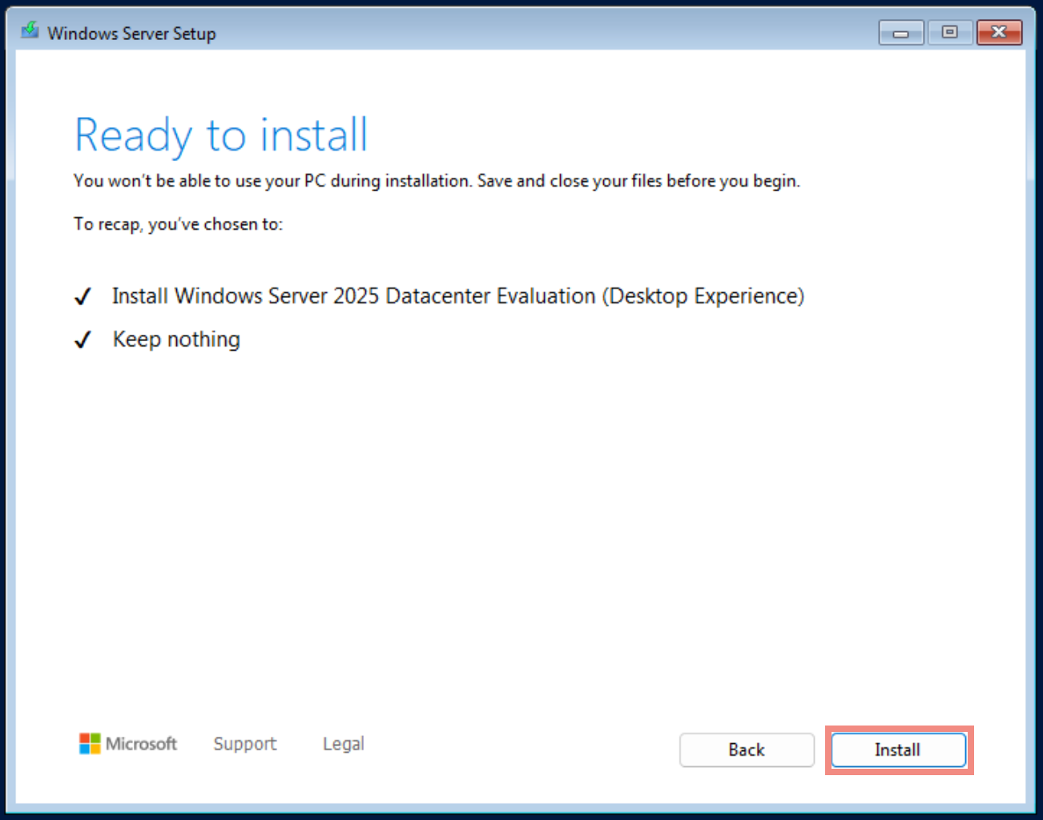Viewport: 1043px width, 820px height.
Task: Click the save and close files warning text
Action: coord(437,181)
